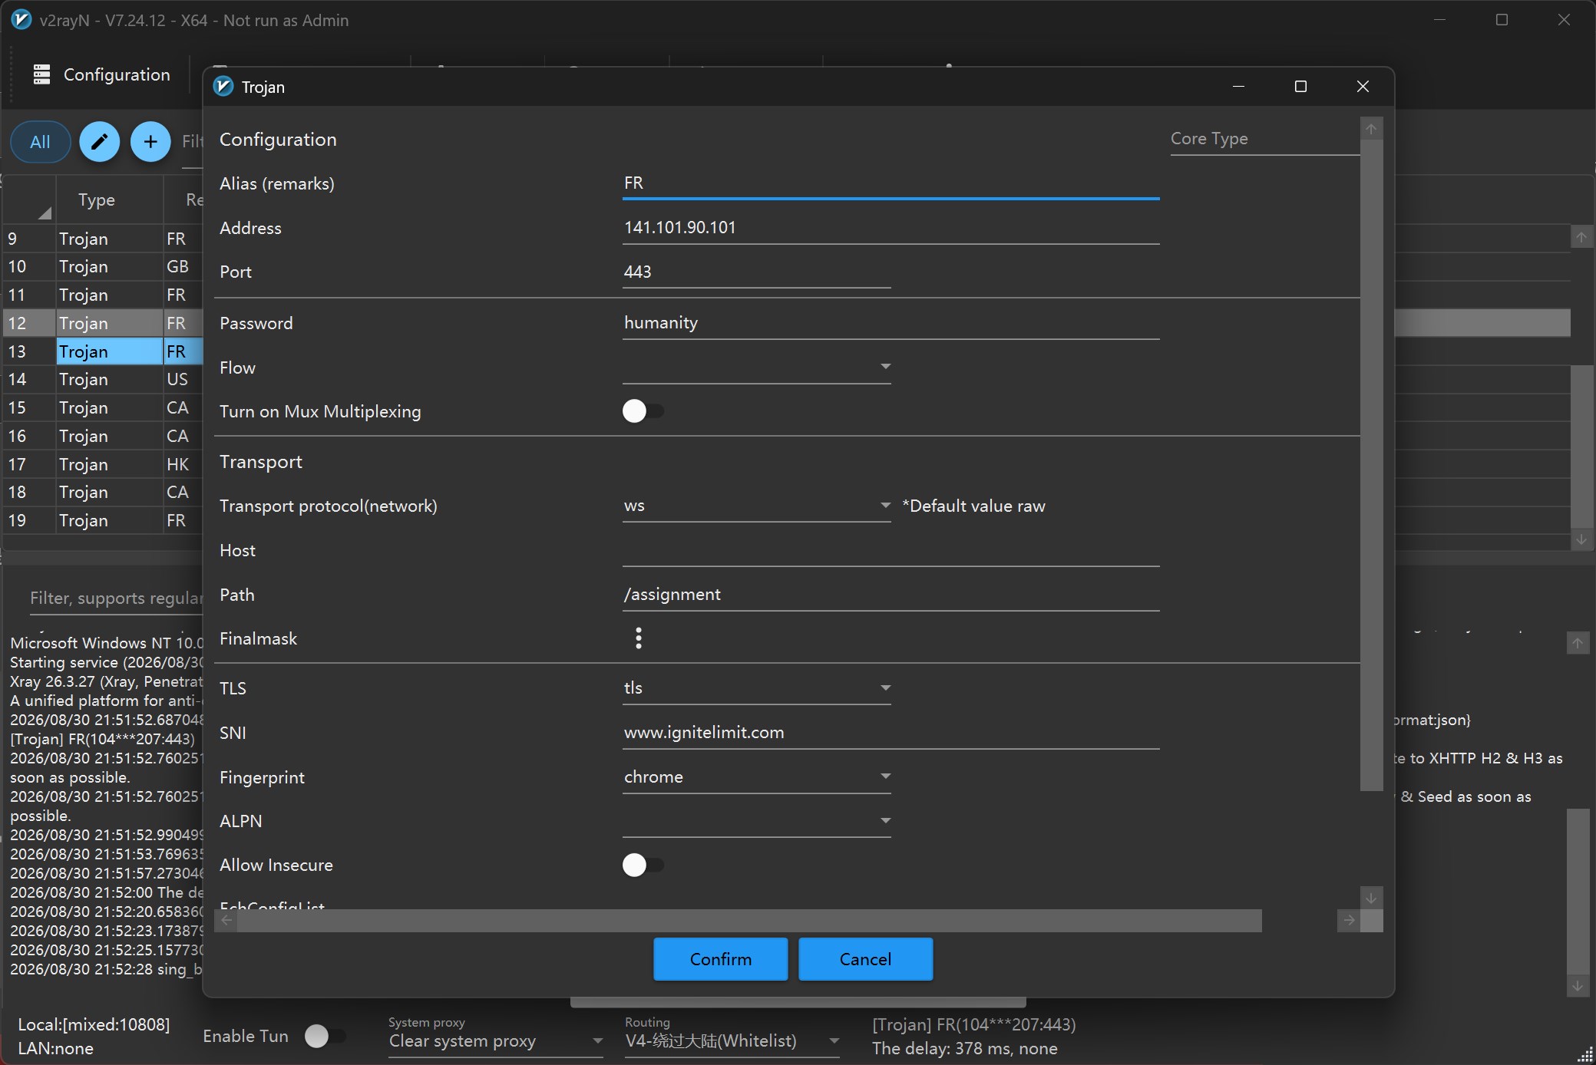Click the Confirm button
1596x1065 pixels.
pos(720,959)
